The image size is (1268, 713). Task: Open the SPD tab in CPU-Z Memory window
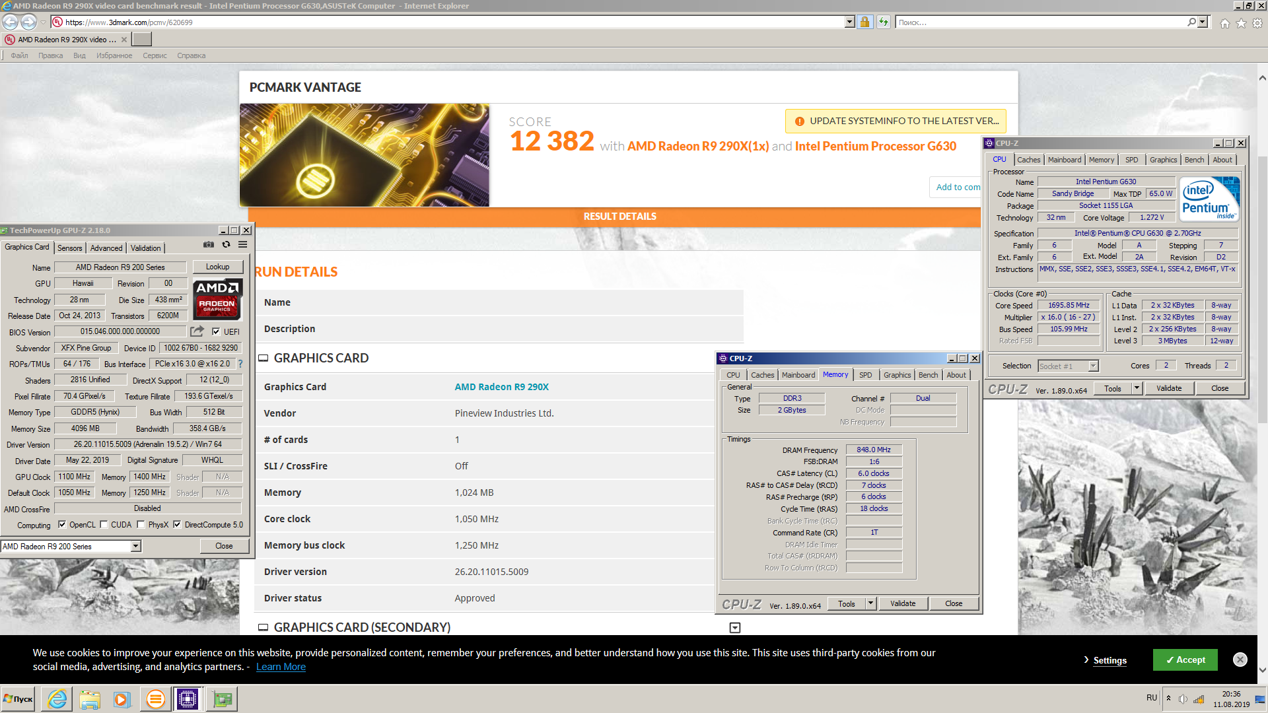865,375
